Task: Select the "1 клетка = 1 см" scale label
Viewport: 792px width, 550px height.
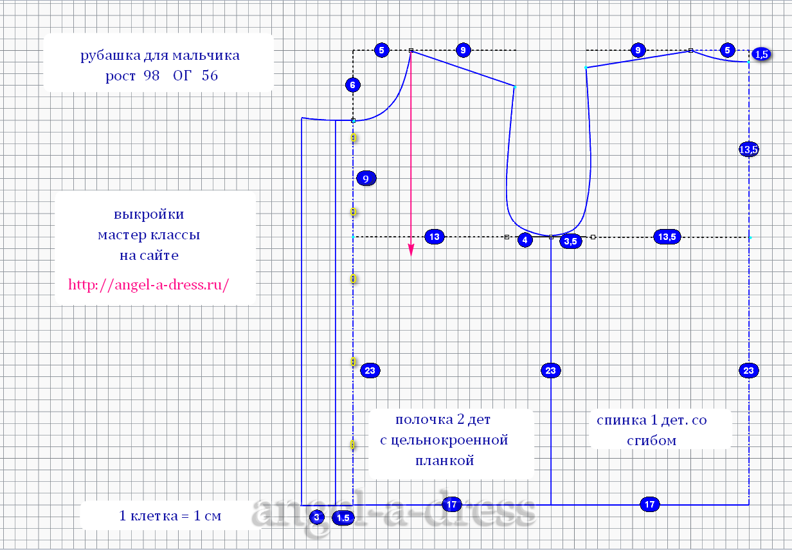Action: [x=170, y=515]
